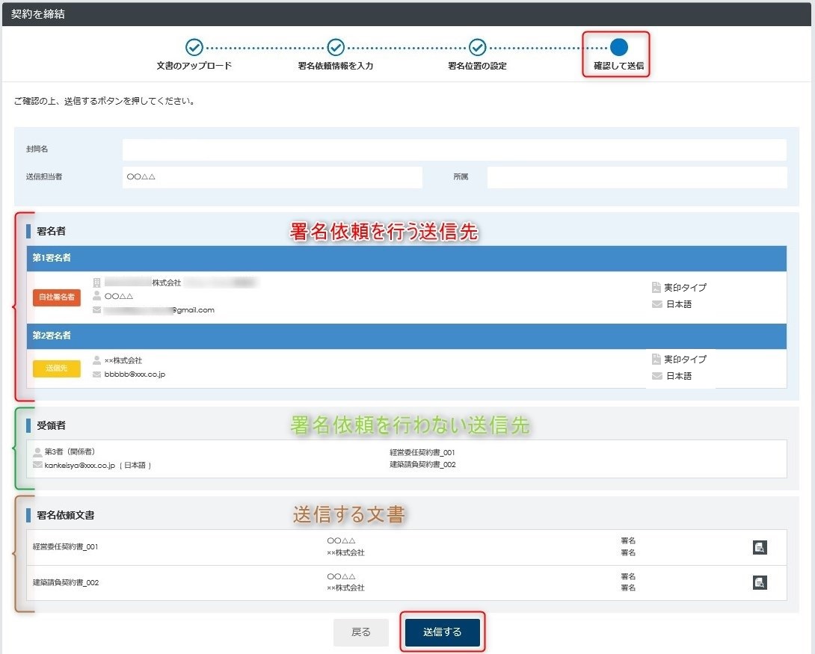
Task: Click envelope icon of first signer 日本語
Action: click(x=657, y=304)
